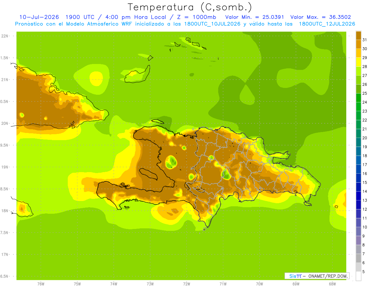Click the '75W' longitude label
373x288 pixels.
tap(77, 284)
